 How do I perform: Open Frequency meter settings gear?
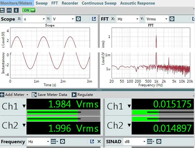point(62,142)
